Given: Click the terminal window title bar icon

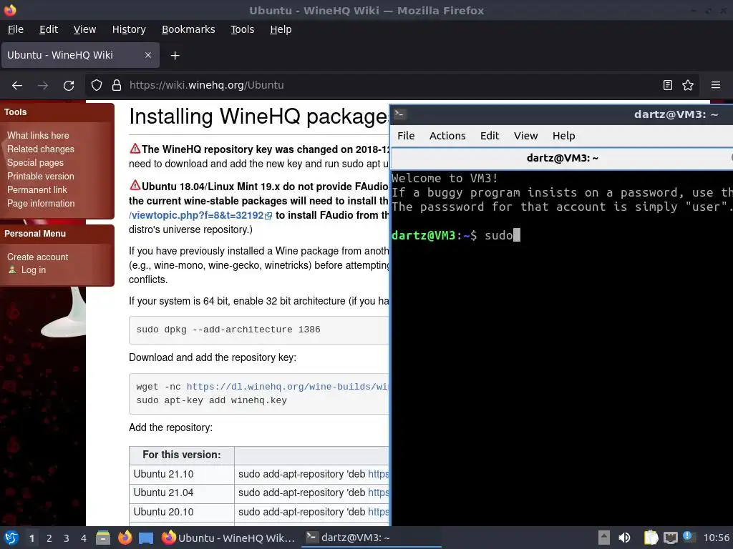Looking at the screenshot, I should 399,114.
